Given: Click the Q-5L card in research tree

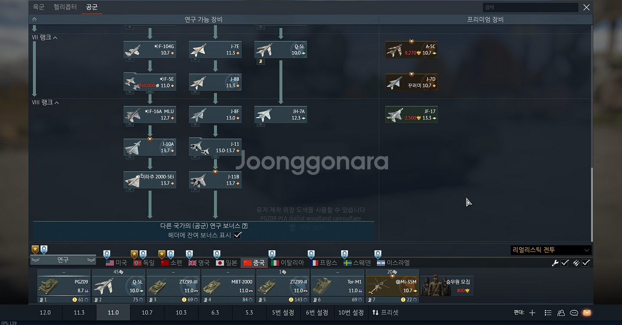Looking at the screenshot, I should (281, 49).
